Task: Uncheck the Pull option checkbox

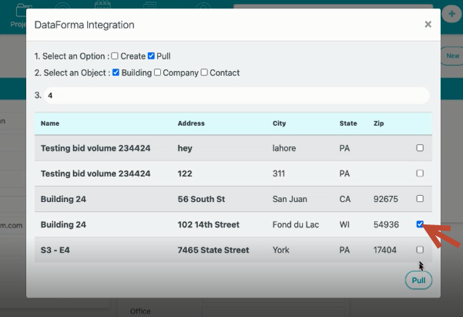Action: coord(151,56)
